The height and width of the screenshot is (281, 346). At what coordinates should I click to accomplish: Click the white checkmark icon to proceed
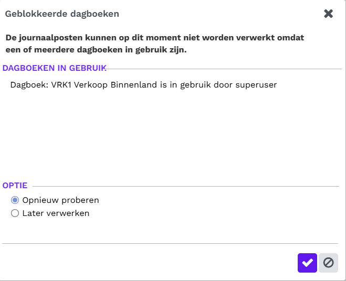coord(307,263)
